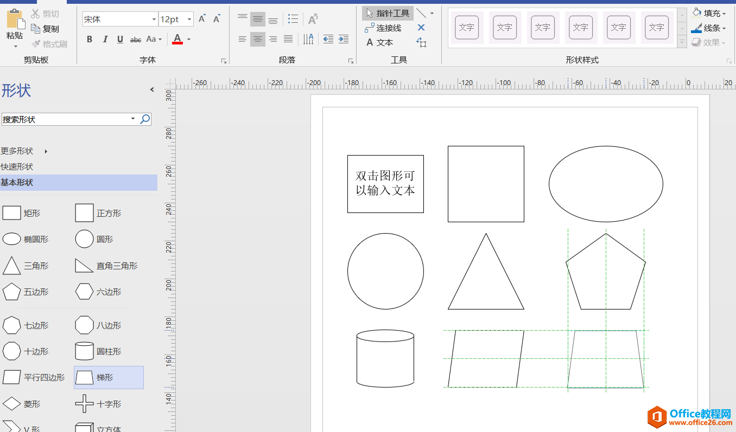
Task: Pick the Trapezoid (梯形) stencil shape
Action: point(109,377)
